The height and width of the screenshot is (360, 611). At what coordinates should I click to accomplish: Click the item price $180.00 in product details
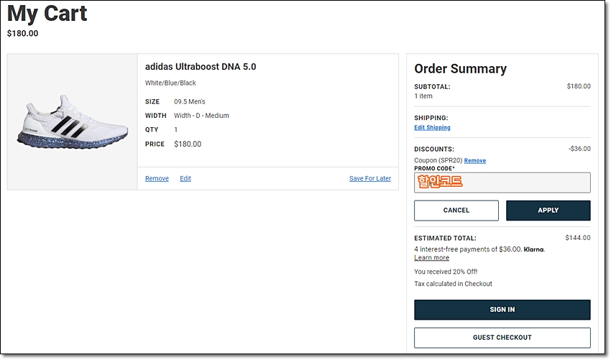pos(188,144)
